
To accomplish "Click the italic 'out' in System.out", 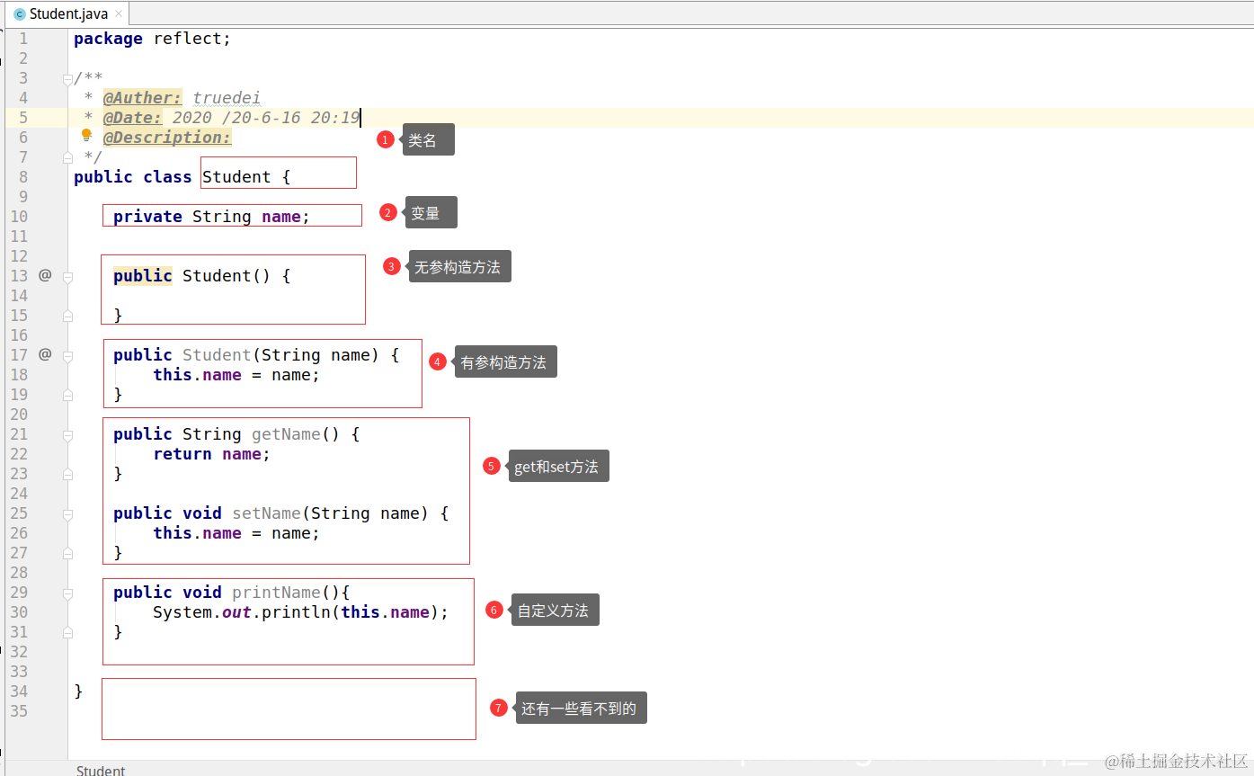I will (236, 612).
